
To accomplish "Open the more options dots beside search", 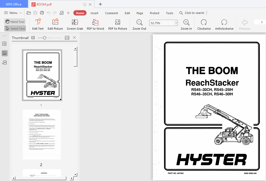I will 207,13.
